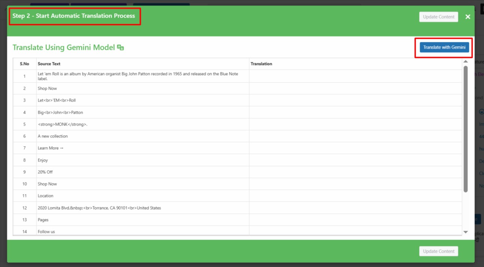Click the S.No column header
Image resolution: width=484 pixels, height=267 pixels.
pos(24,64)
